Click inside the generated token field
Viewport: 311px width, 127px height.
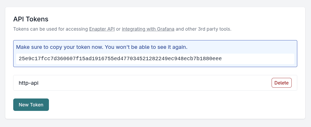pos(155,59)
